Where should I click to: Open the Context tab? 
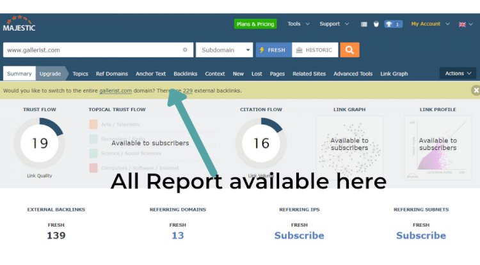tap(215, 73)
